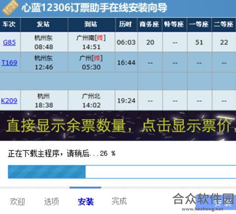This screenshot has width=236, height=214.
Task: Click K209 arrival 广州北 14:02
Action: click(x=91, y=100)
